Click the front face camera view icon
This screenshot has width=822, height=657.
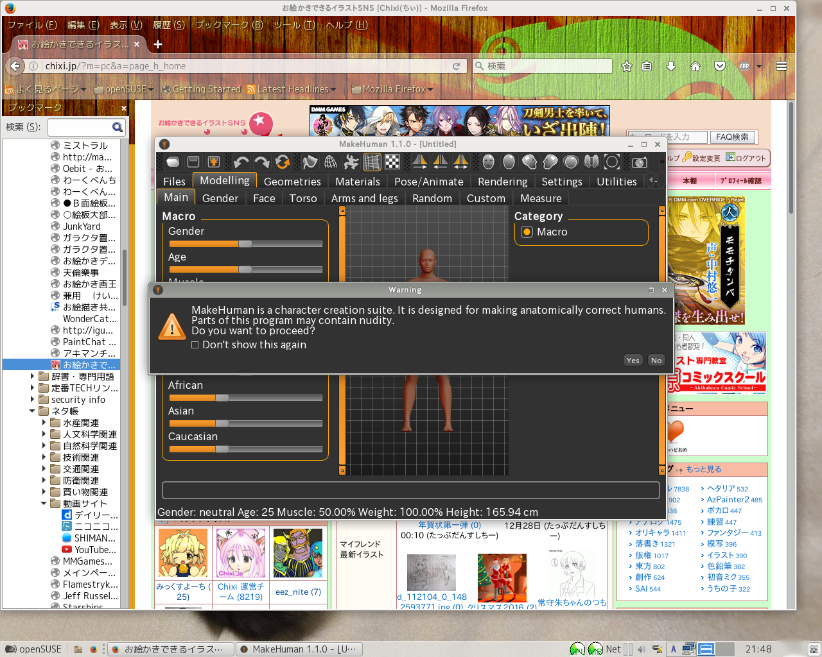pos(489,162)
